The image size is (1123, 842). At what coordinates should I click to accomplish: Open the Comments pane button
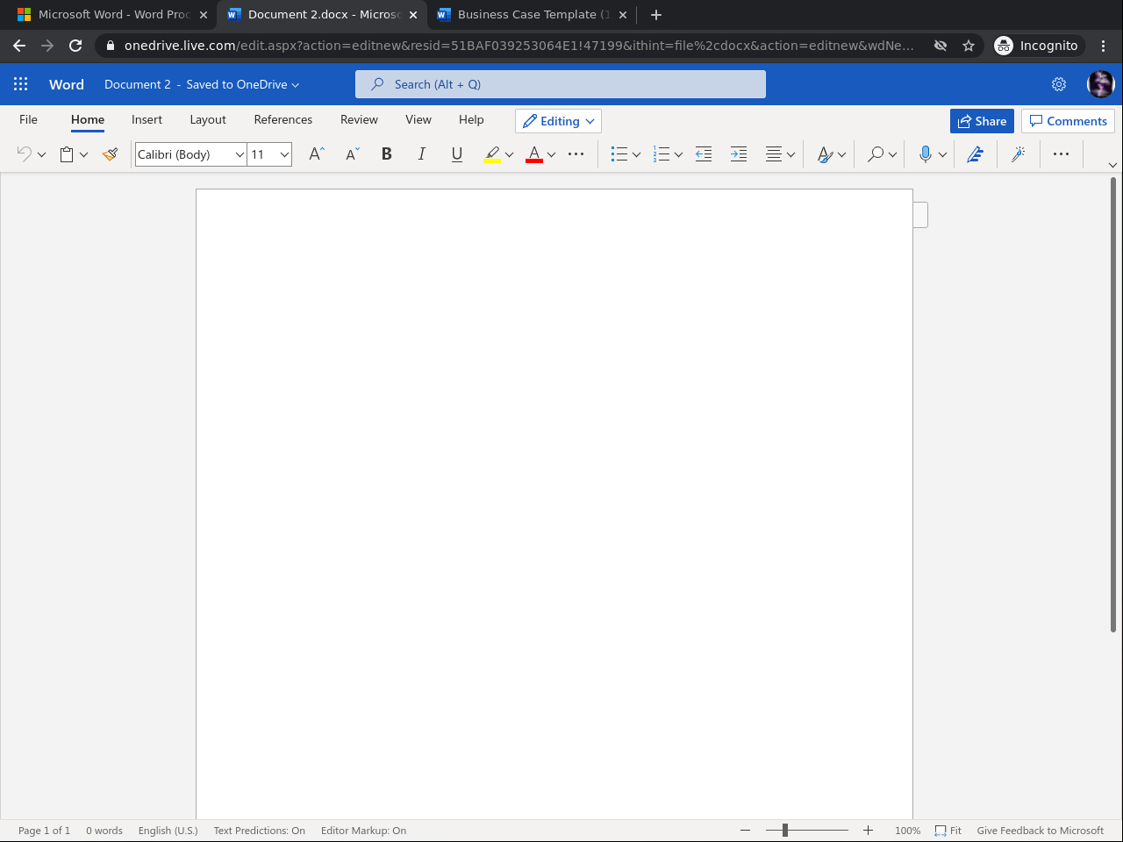tap(1068, 121)
